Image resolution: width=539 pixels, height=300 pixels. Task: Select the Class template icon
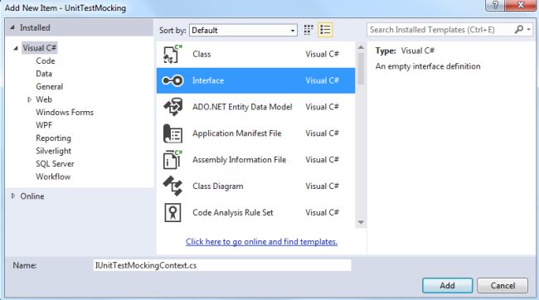(172, 55)
